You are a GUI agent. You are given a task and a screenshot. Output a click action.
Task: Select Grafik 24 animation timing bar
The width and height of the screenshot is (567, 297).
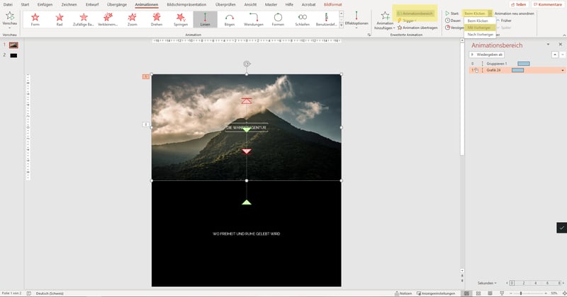point(518,70)
